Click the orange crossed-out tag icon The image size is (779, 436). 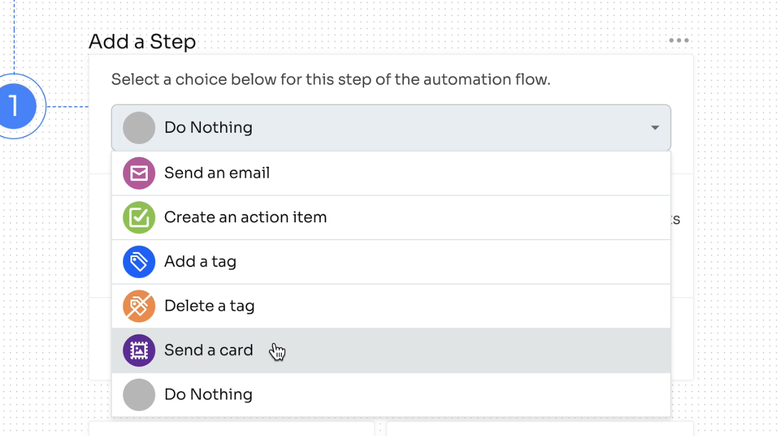139,306
